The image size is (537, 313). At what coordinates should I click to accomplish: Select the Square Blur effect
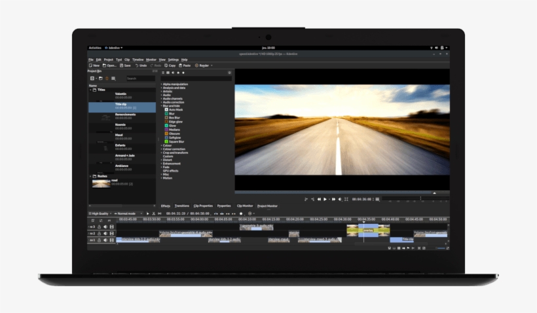tap(174, 142)
